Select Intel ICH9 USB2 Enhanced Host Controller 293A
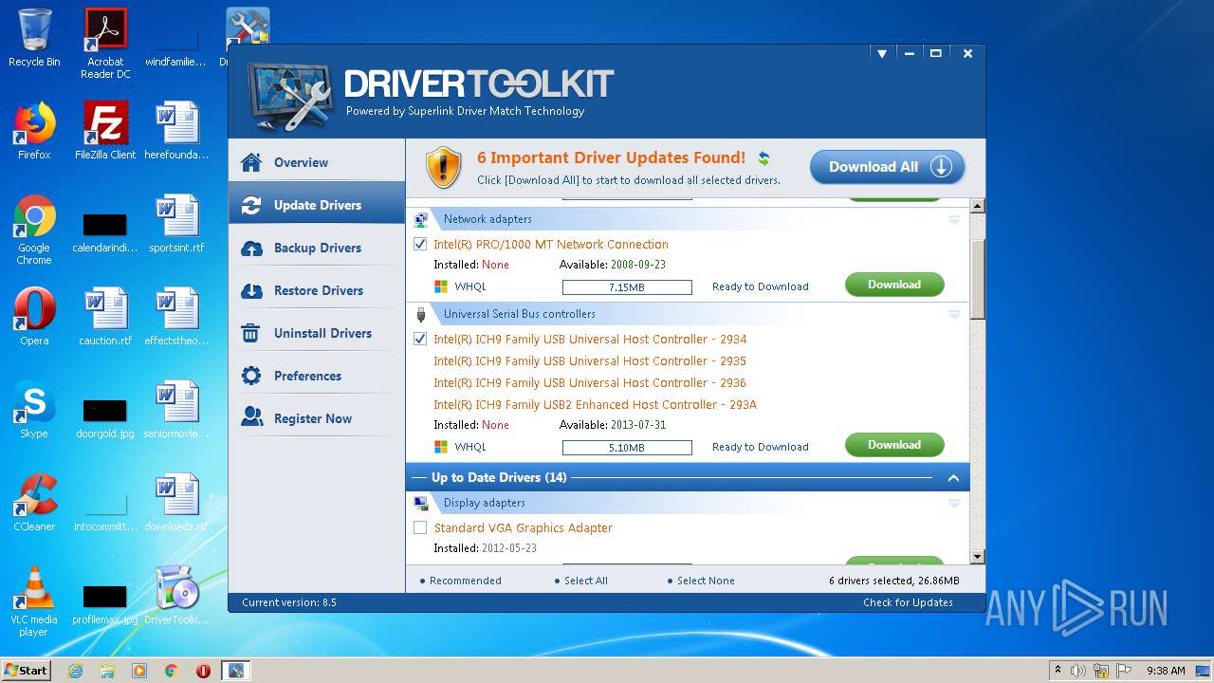Viewport: 1214px width, 683px height. [595, 404]
